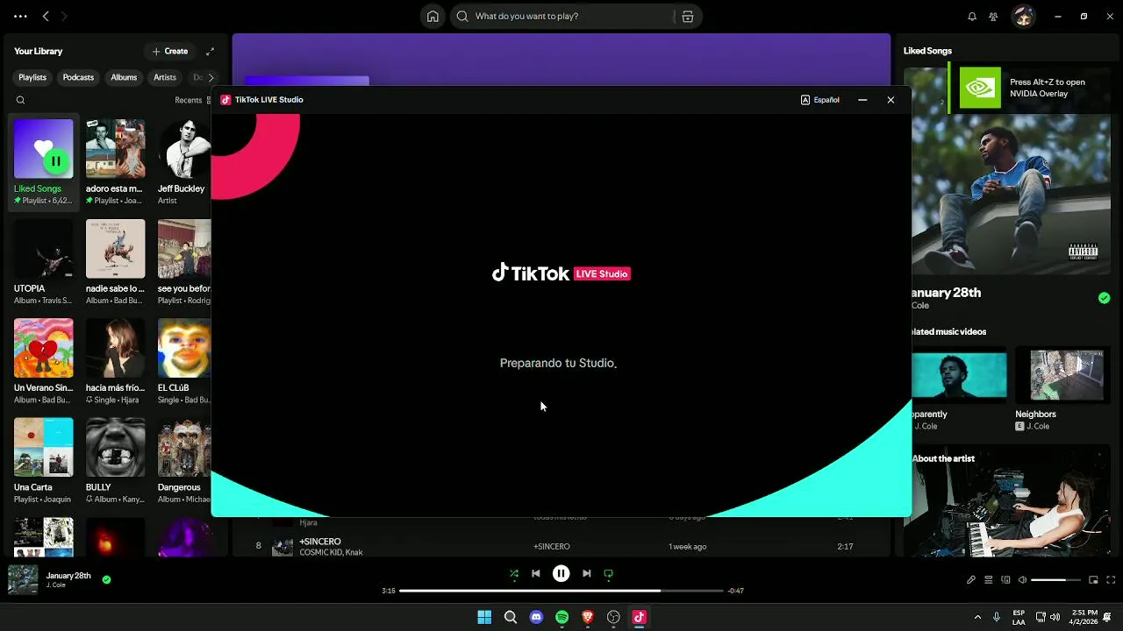1123x631 pixels.
Task: Skip to previous track
Action: (x=536, y=574)
